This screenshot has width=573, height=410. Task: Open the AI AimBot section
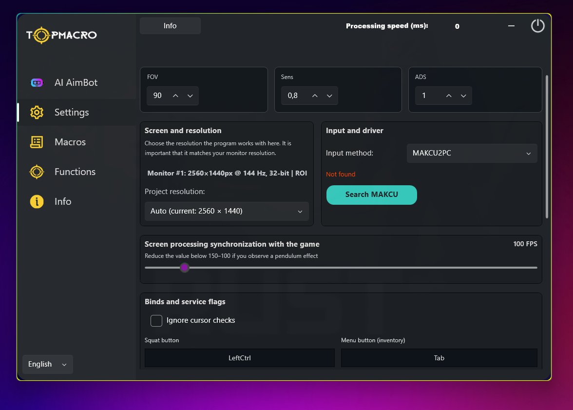76,83
